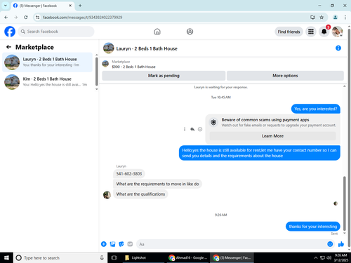Open the Windows Start menu
The width and height of the screenshot is (351, 263).
tap(6, 257)
